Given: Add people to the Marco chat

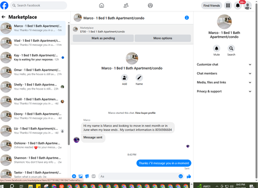Looking at the screenshot, I should pyautogui.click(x=124, y=78).
